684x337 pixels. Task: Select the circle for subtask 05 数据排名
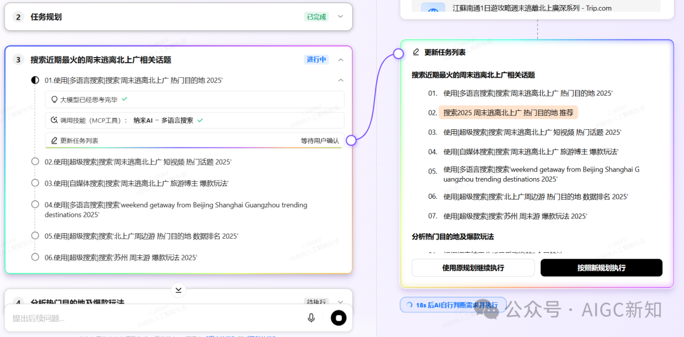point(35,236)
